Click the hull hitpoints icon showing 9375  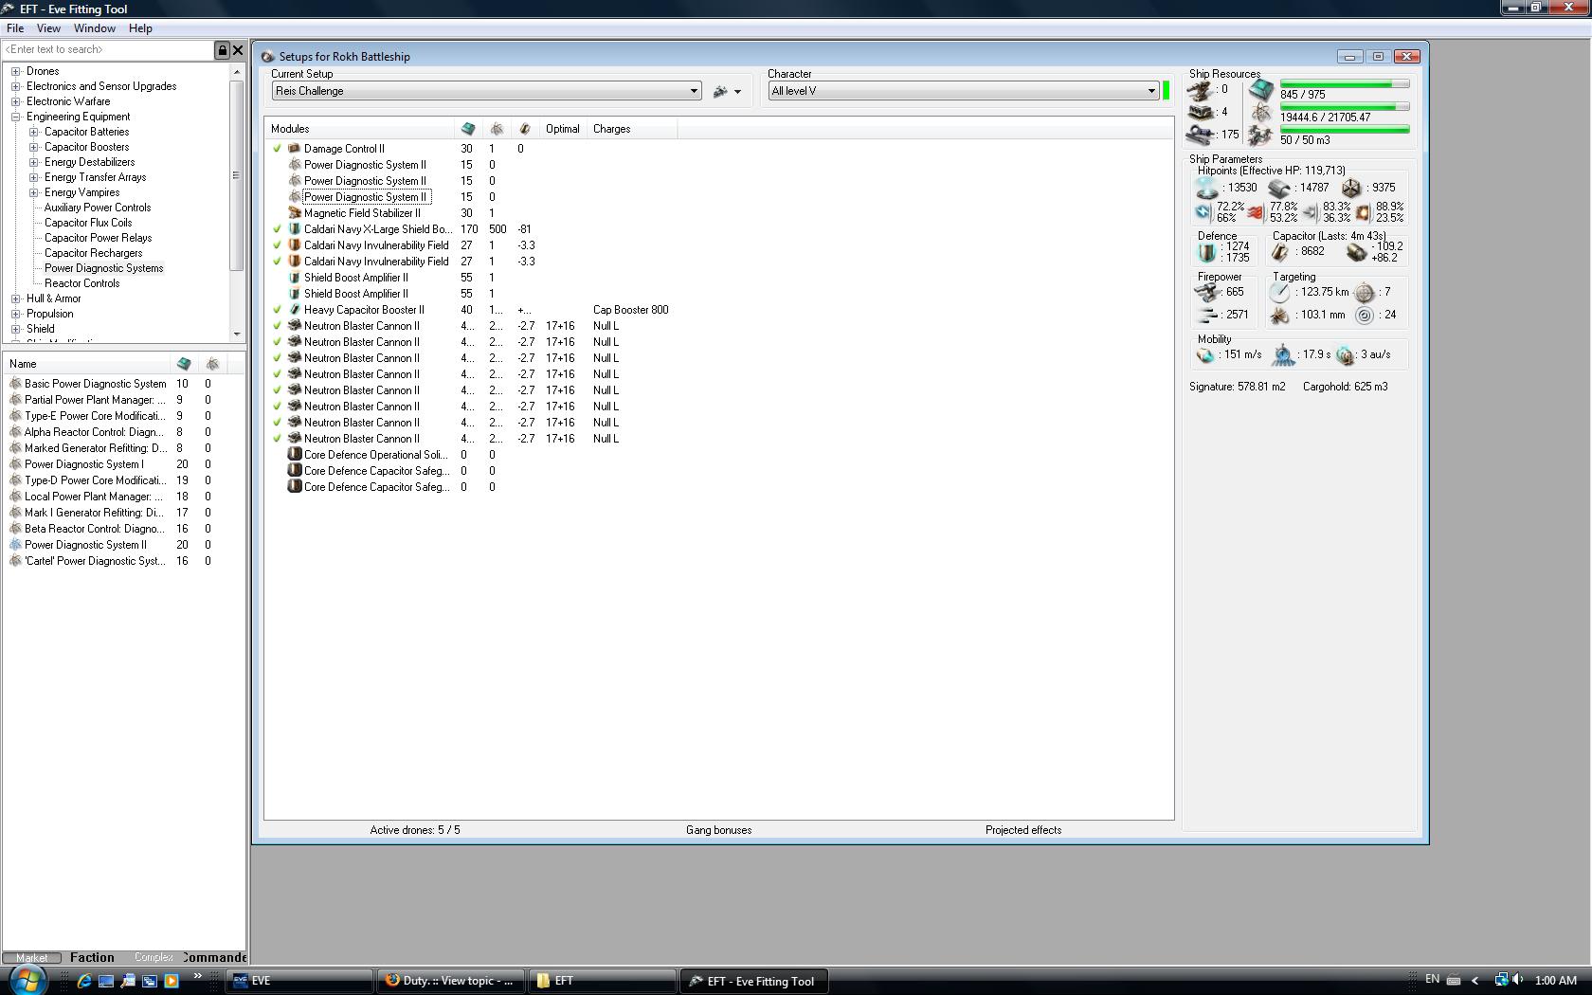point(1351,189)
